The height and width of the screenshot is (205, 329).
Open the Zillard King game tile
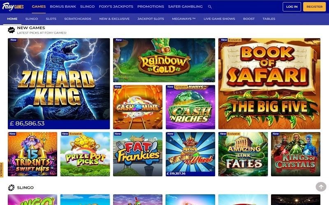click(59, 84)
